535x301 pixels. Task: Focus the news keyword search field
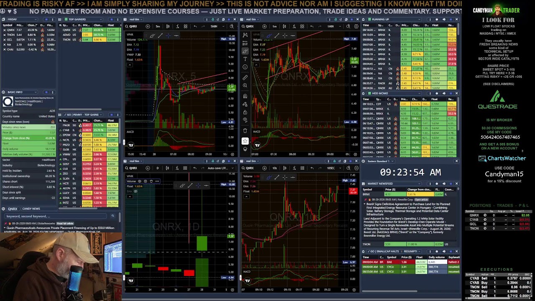(56, 216)
